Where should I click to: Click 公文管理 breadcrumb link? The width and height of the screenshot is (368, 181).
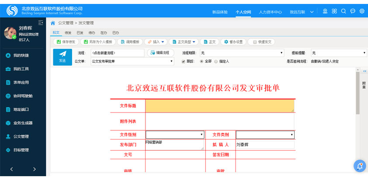[x=66, y=23]
